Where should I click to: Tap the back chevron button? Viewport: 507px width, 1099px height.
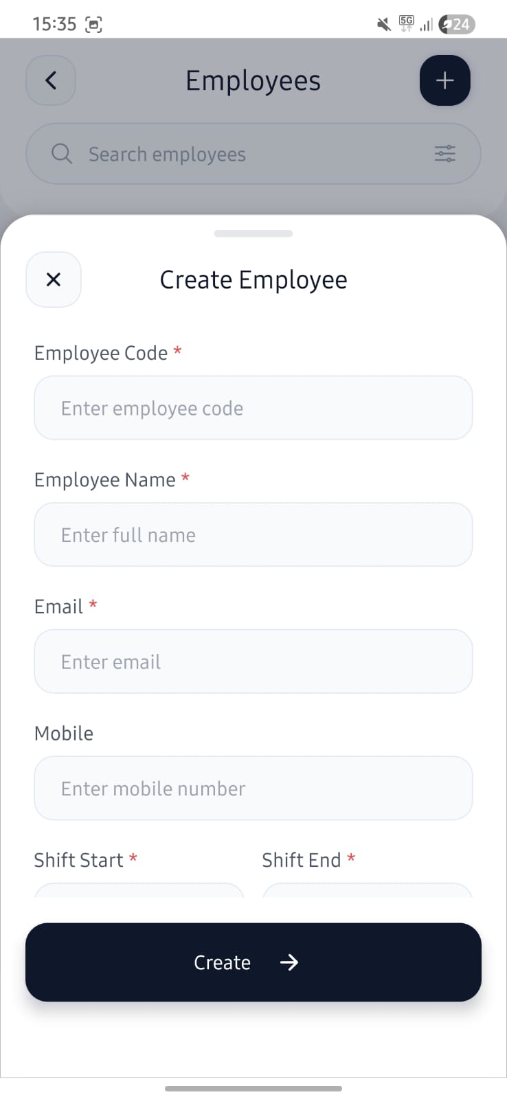[x=51, y=80]
